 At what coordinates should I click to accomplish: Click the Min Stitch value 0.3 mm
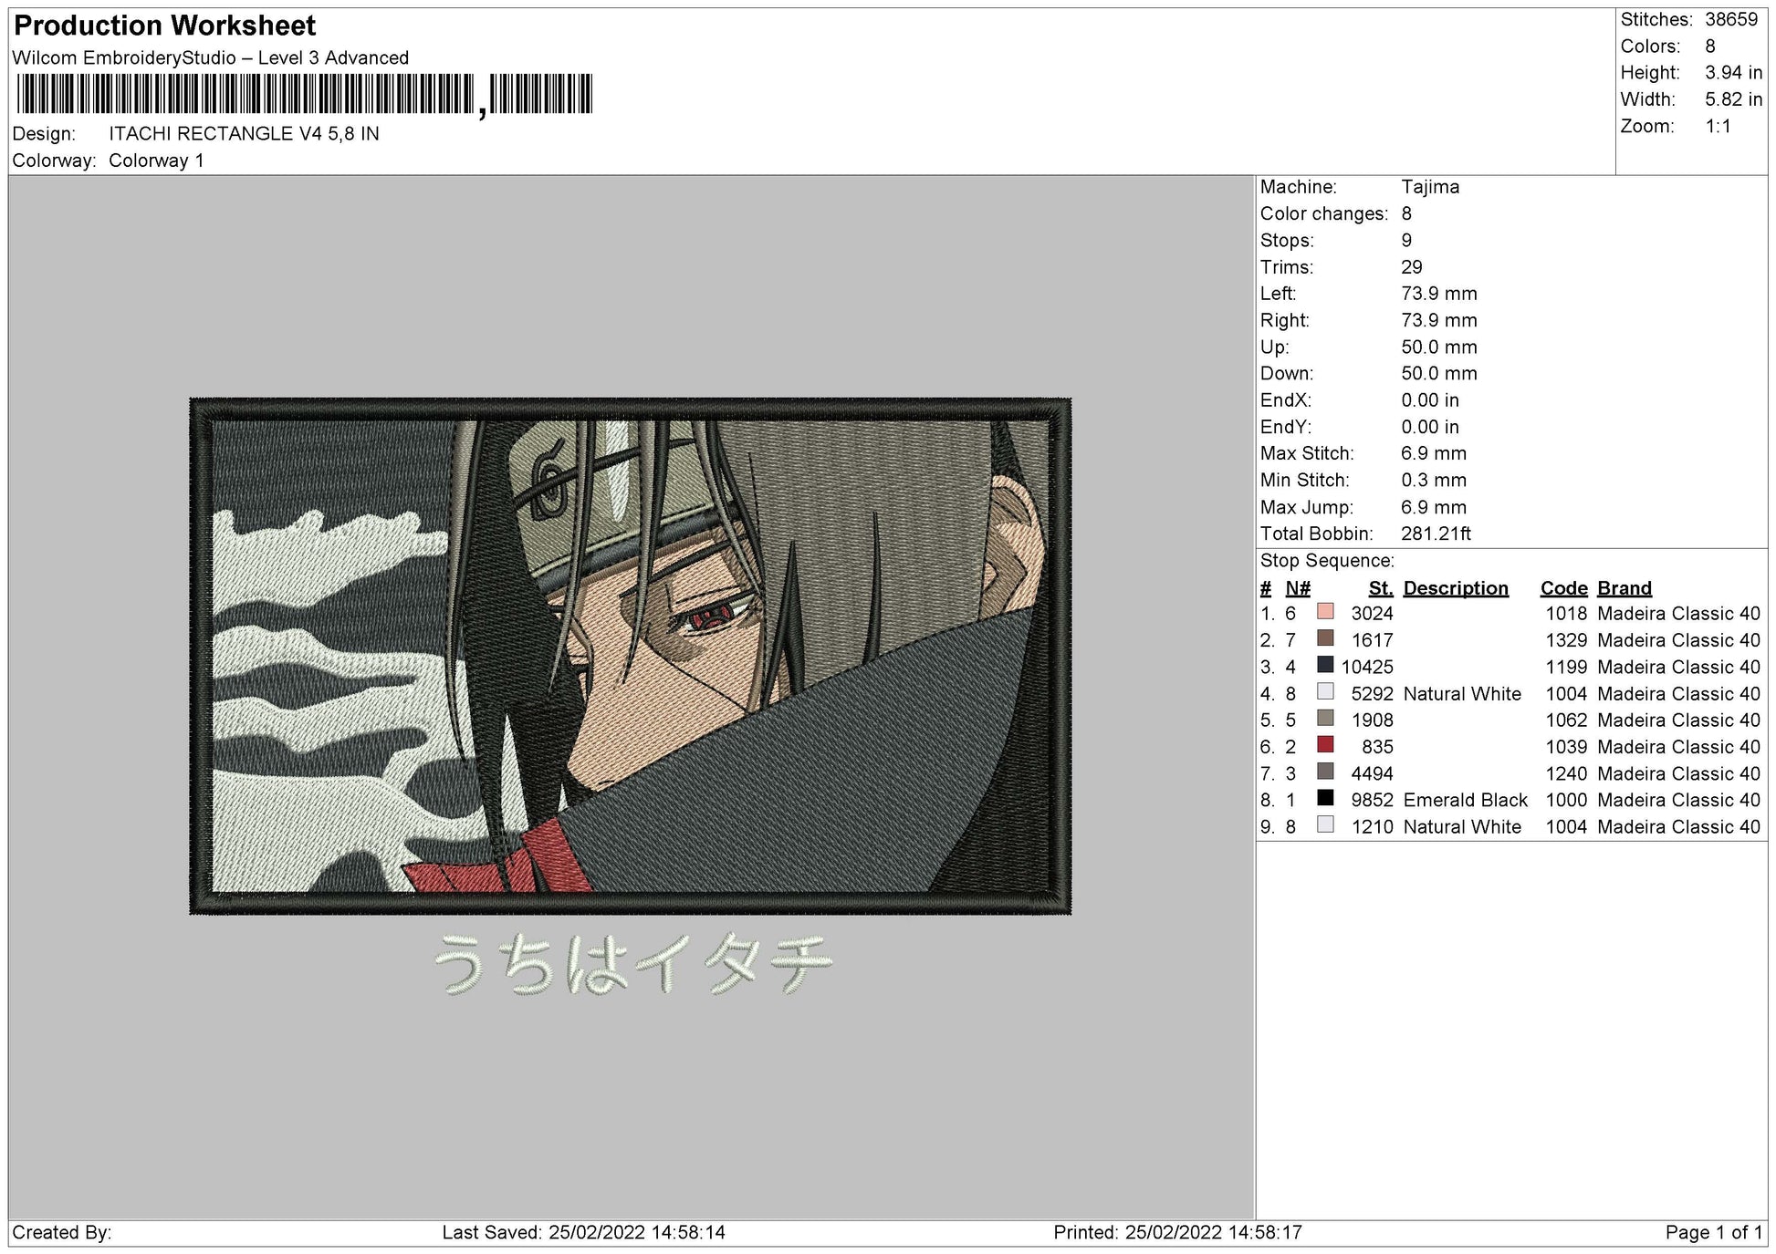pos(1434,480)
